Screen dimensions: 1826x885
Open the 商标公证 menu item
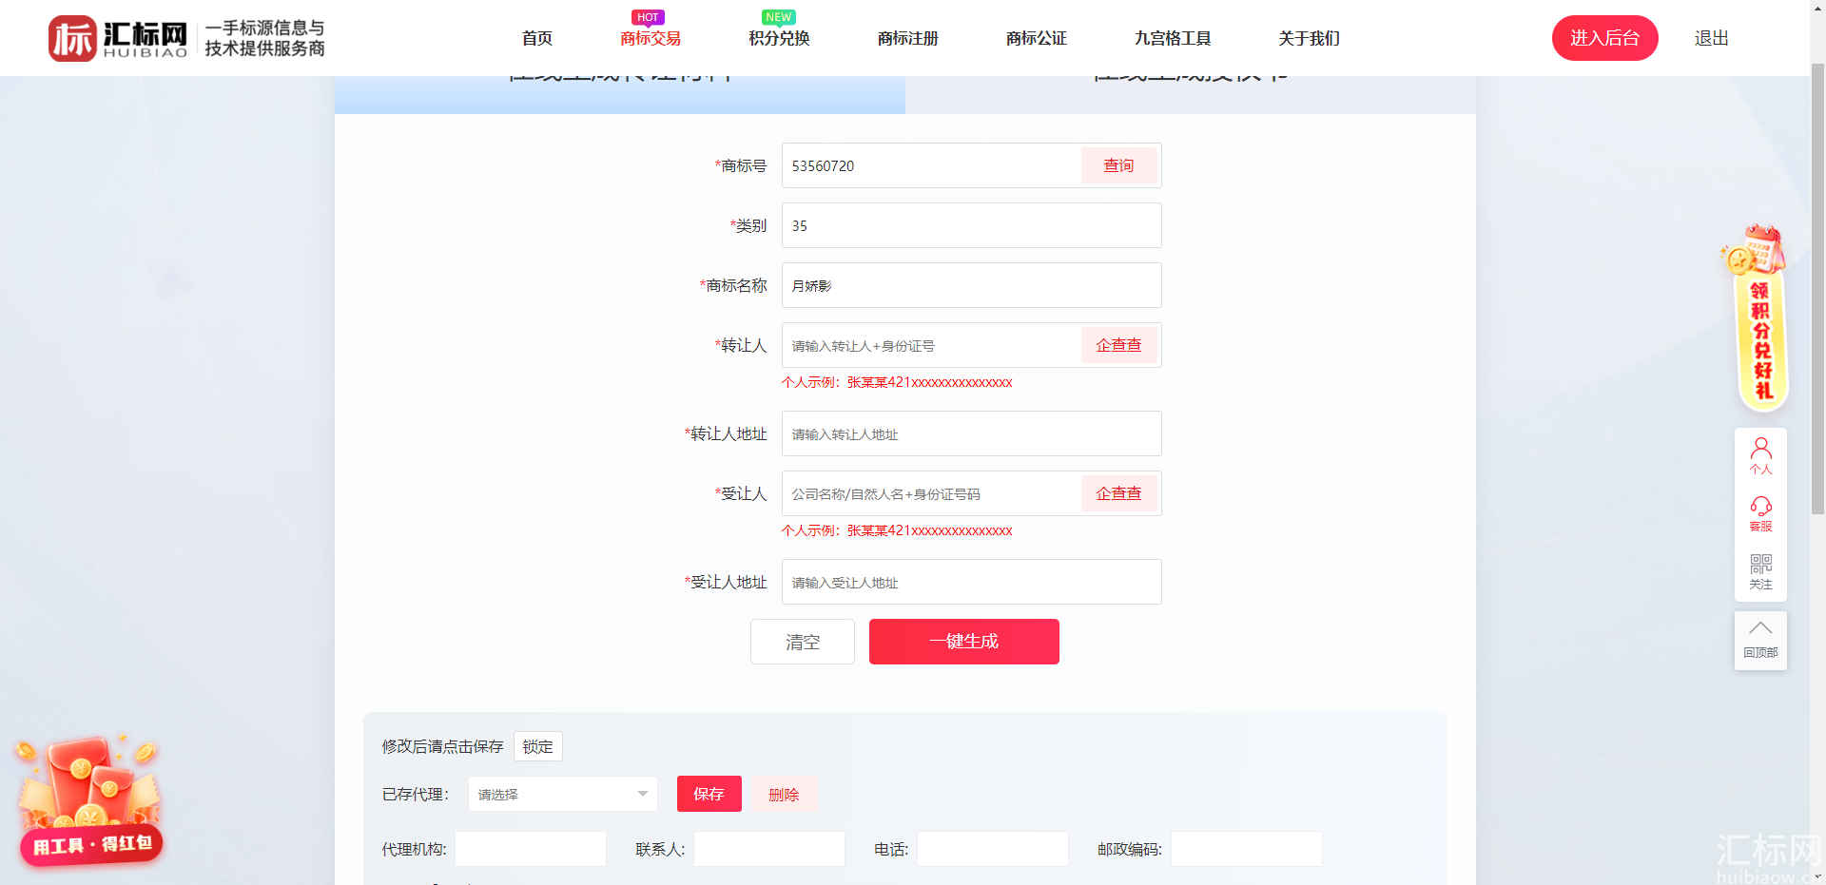[x=1037, y=38]
